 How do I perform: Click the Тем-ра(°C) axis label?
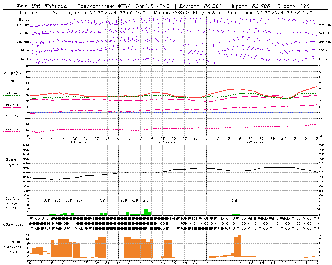pyautogui.click(x=12, y=73)
